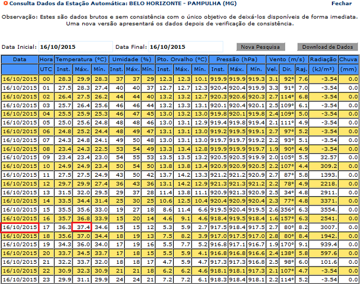The width and height of the screenshot is (360, 284).
Task: Click radiation value 309.2 at hour 10
Action: tap(323, 166)
